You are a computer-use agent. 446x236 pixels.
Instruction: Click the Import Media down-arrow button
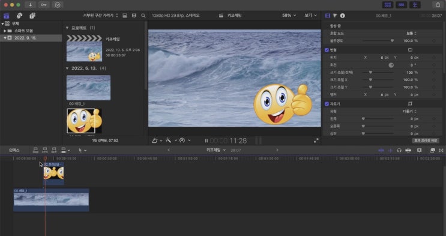tap(30, 5)
